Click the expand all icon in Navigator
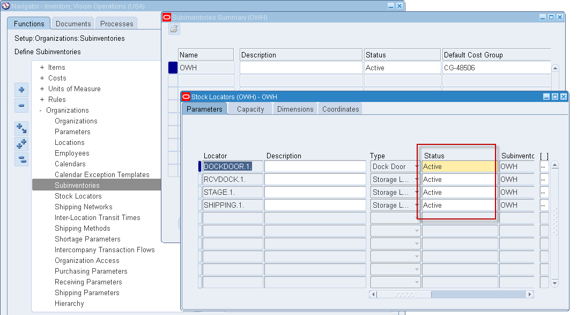Screen dimensions: 577x315 pos(21,144)
